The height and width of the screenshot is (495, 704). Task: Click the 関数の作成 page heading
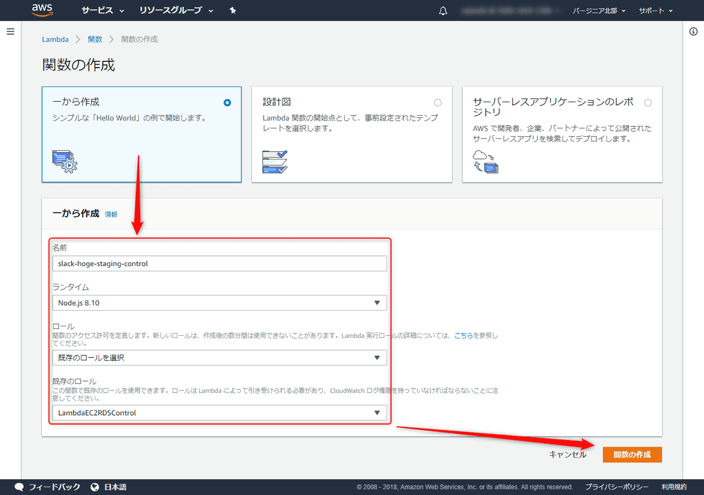pyautogui.click(x=79, y=65)
